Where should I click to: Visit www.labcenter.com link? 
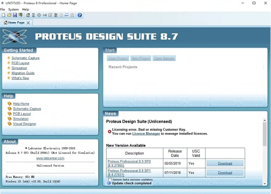(x=50, y=158)
